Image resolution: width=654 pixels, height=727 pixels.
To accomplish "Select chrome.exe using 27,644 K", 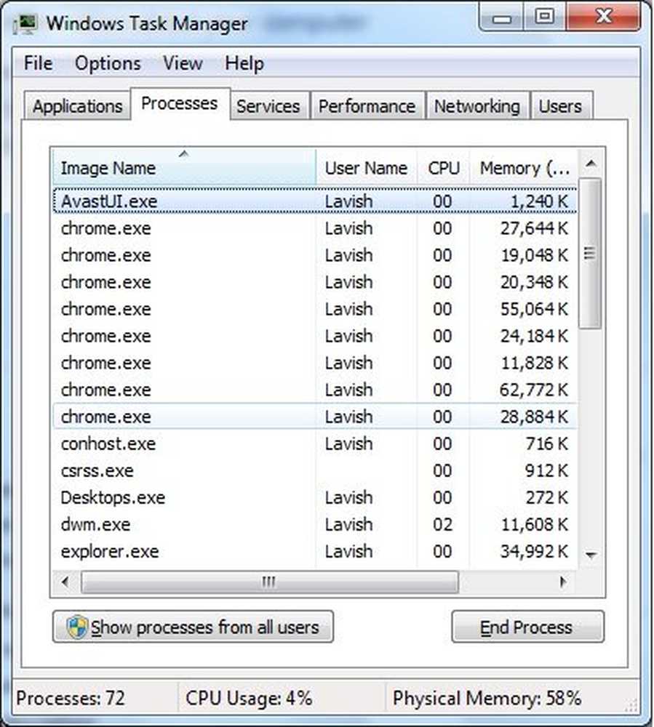I will pyautogui.click(x=315, y=228).
